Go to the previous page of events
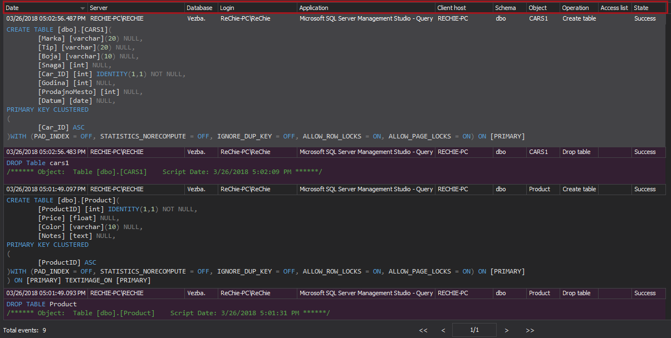 443,330
